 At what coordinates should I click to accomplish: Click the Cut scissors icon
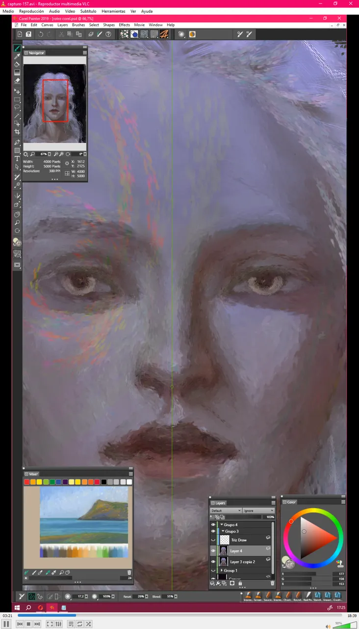pos(61,34)
